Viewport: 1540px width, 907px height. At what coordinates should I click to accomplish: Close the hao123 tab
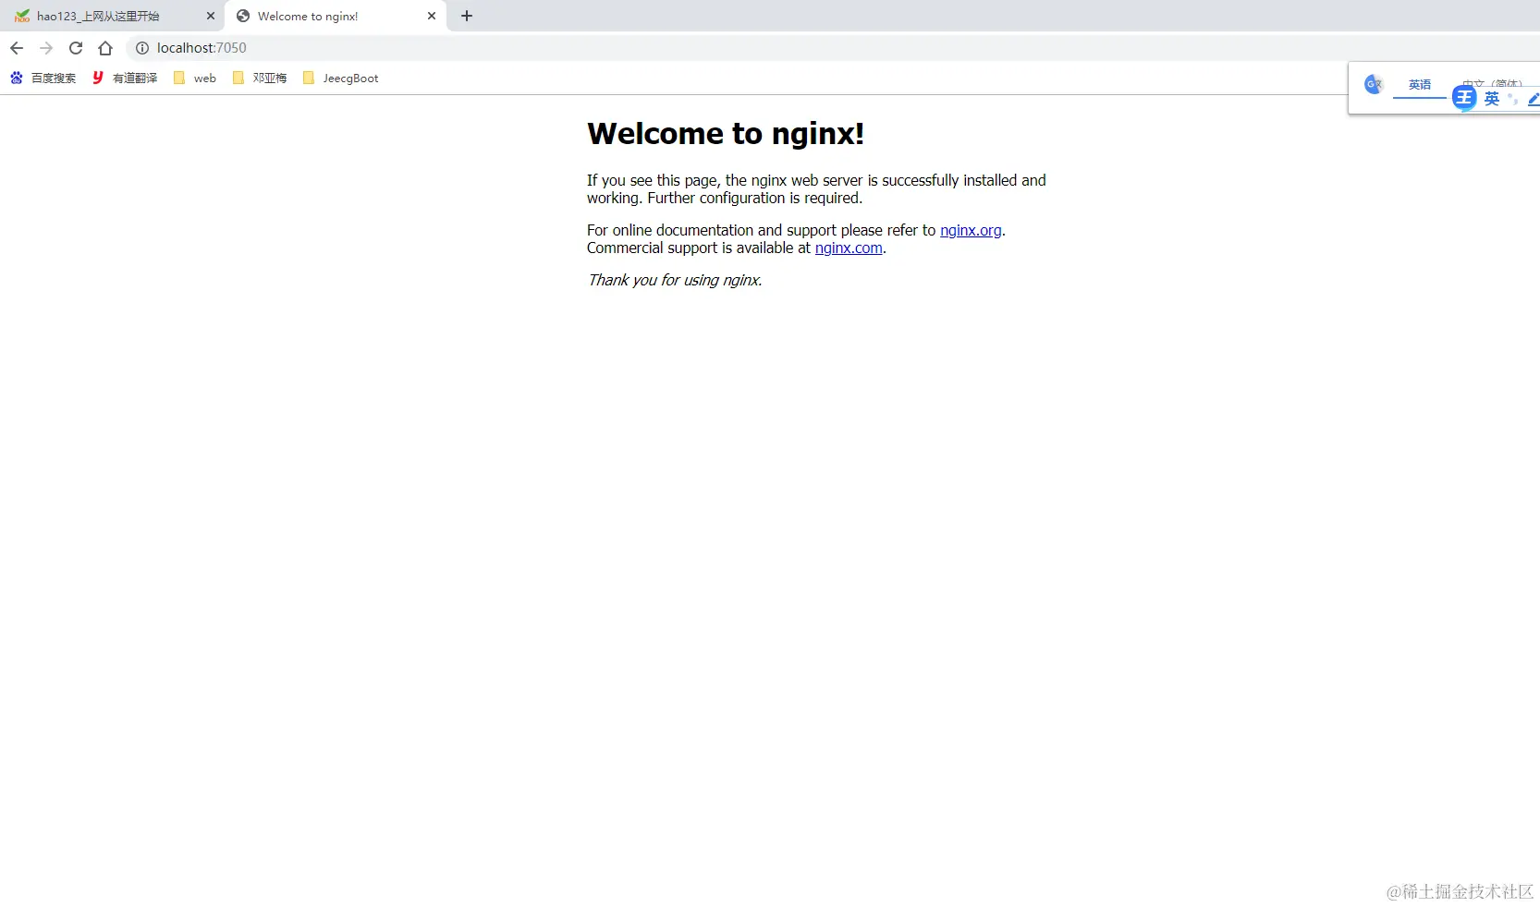[x=211, y=16]
